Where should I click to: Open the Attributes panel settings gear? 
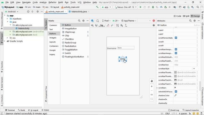pos(195,21)
